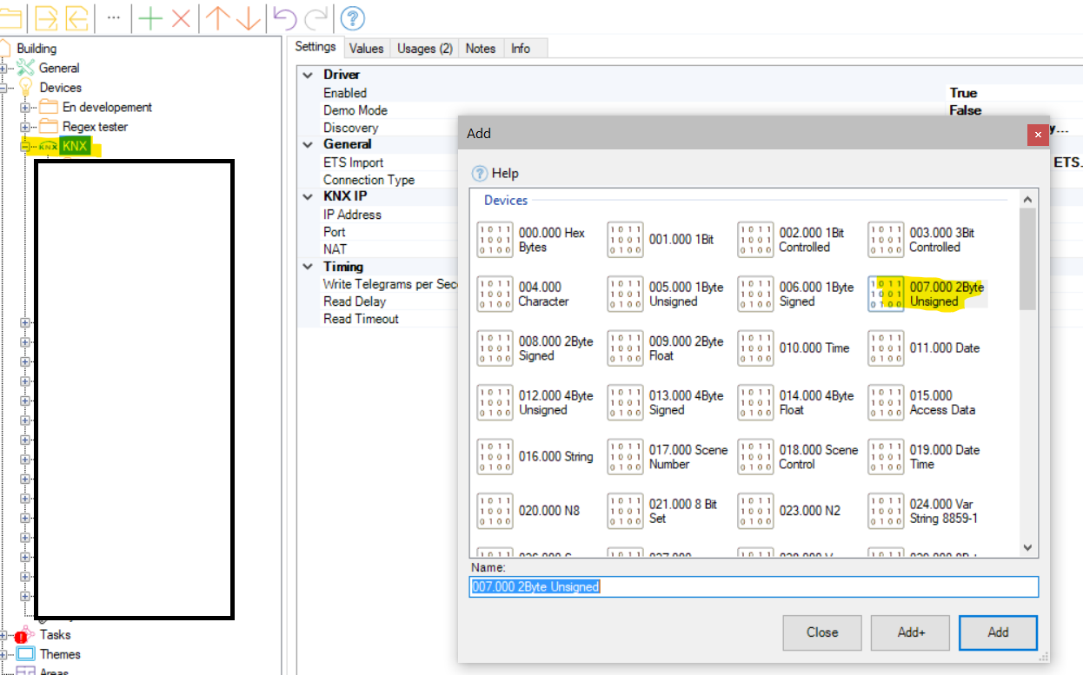Click the Undo toolbar icon

[284, 17]
